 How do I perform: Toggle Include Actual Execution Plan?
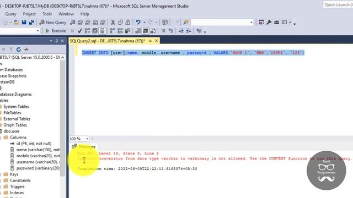[x=113, y=31]
